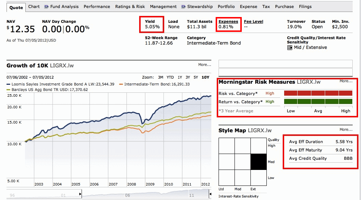The image size is (361, 200).
Task: Open the Fund Analysis tab
Action: 65,7
